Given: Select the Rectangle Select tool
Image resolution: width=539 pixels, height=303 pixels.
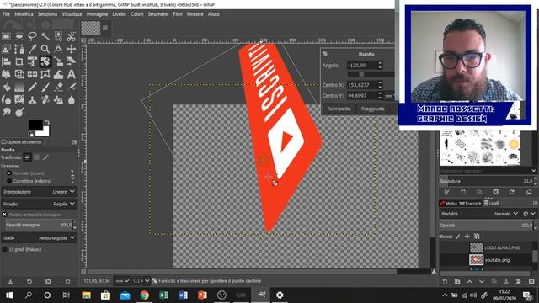Looking at the screenshot, I should [6, 36].
